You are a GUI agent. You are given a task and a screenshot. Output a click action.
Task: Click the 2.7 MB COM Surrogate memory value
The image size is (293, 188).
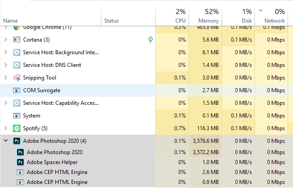[x=211, y=90]
